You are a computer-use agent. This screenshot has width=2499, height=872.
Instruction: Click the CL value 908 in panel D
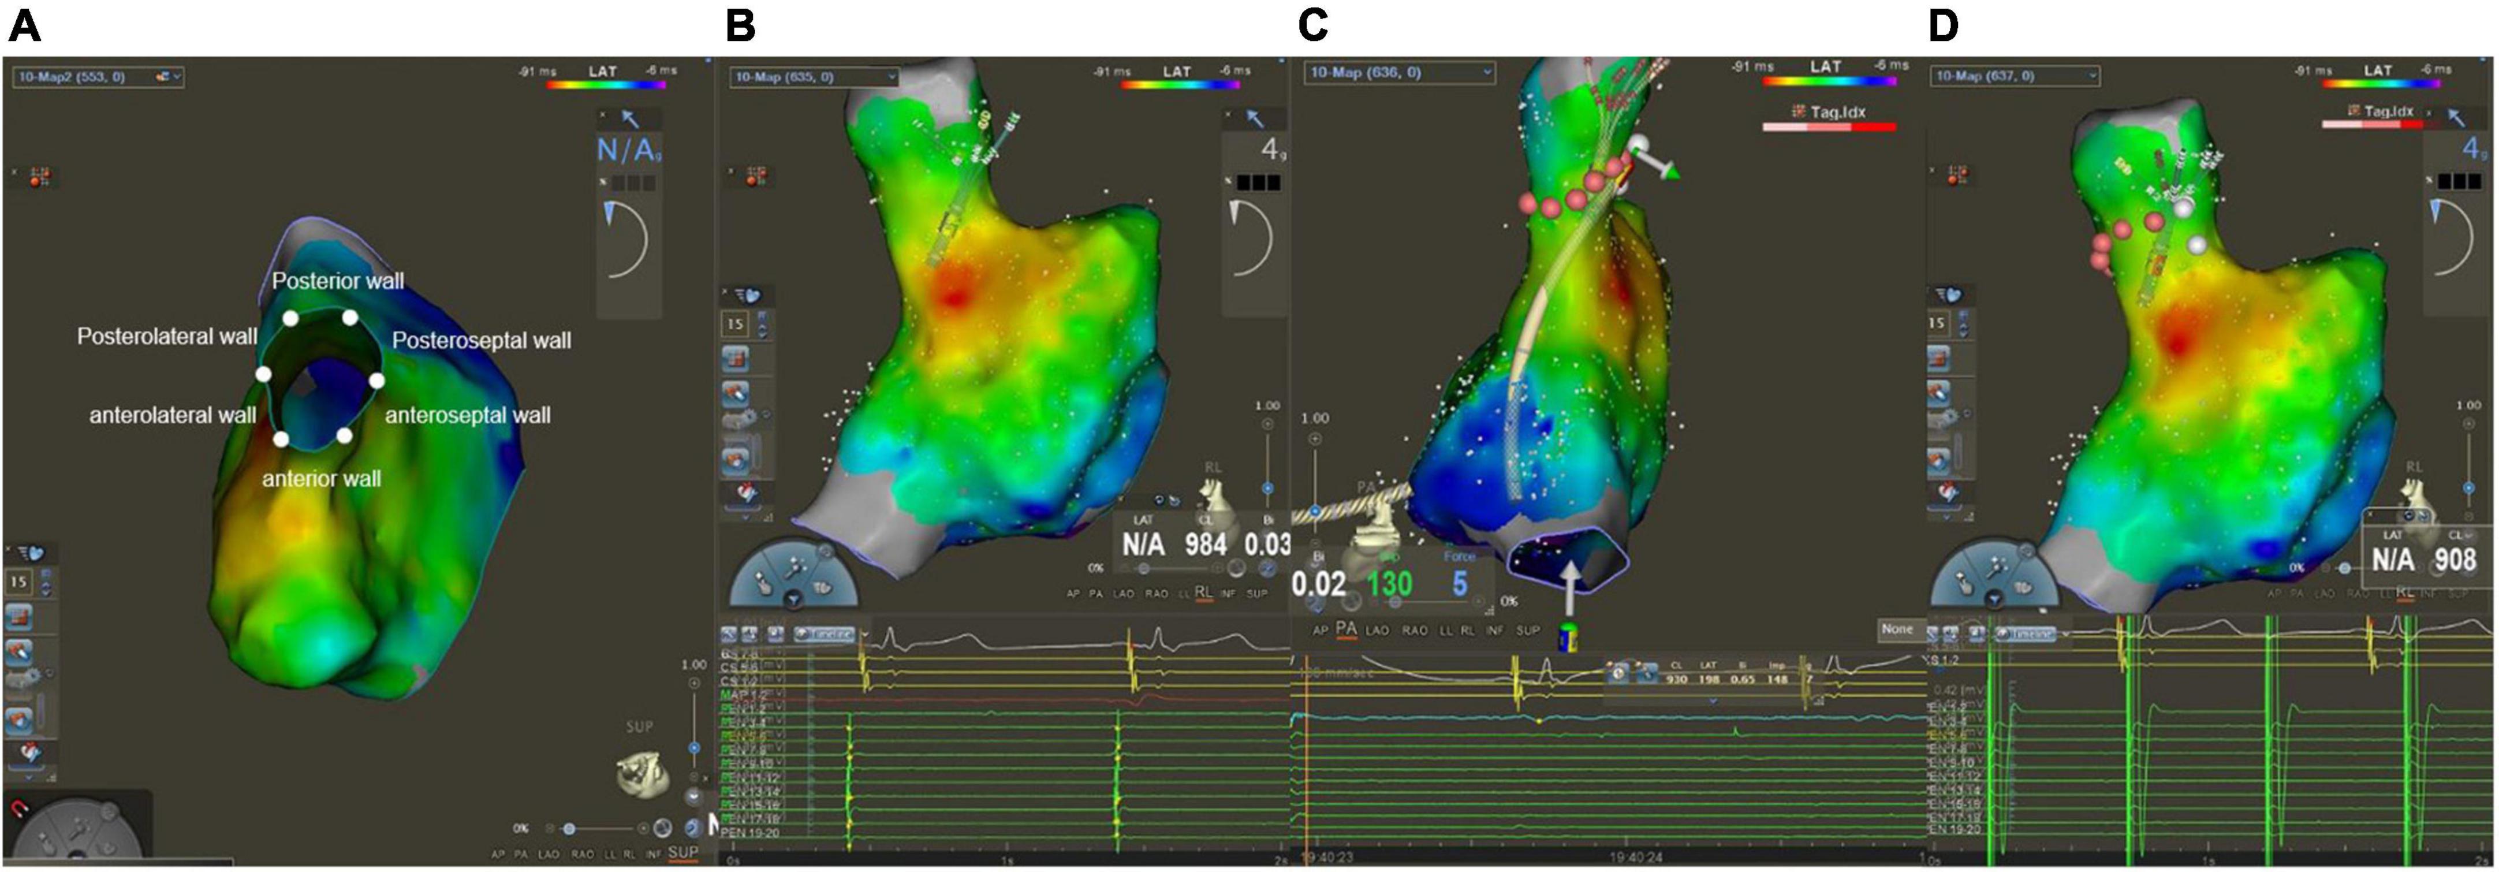click(x=2455, y=560)
